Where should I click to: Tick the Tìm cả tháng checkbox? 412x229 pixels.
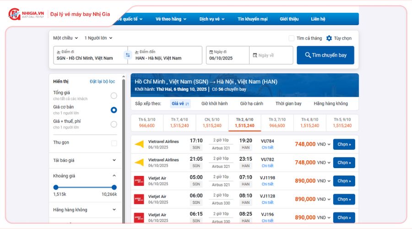292,38
